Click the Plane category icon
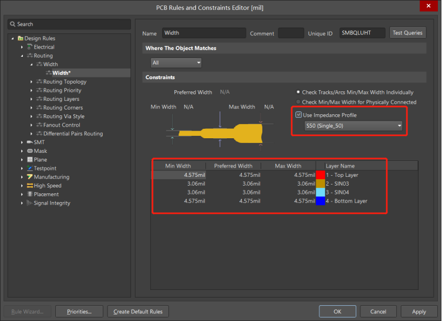Viewport: 442px width, 321px height. point(30,159)
